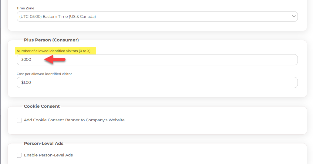313x164 pixels.
Task: Click the Cost per allowed identified visitor label
Action: (x=44, y=74)
